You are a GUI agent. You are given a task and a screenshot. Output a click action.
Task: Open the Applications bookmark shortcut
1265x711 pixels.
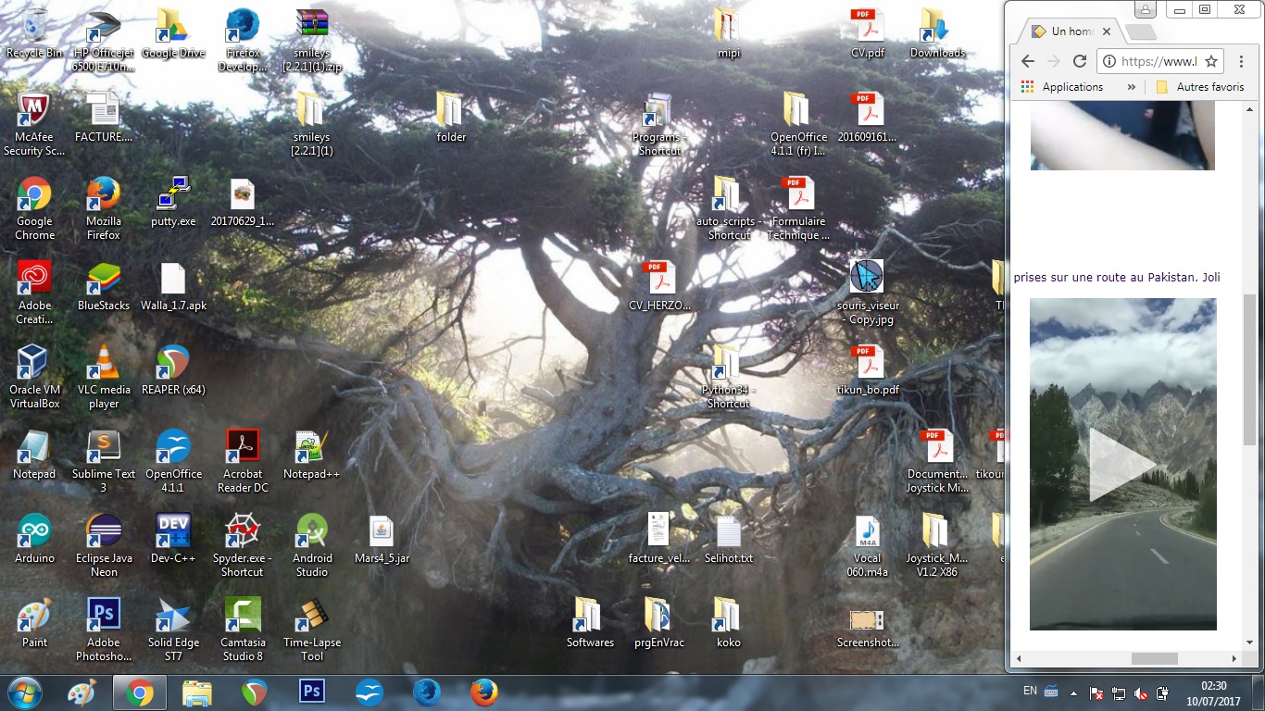click(1063, 87)
